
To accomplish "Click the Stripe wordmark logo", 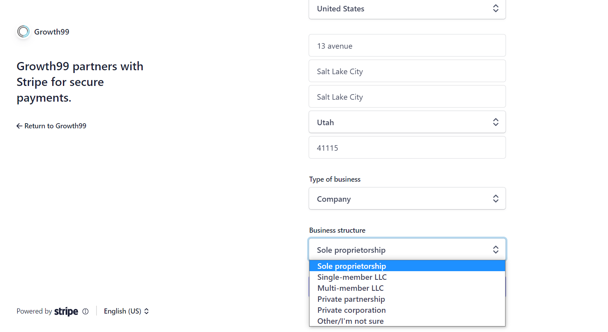I will click(x=66, y=312).
